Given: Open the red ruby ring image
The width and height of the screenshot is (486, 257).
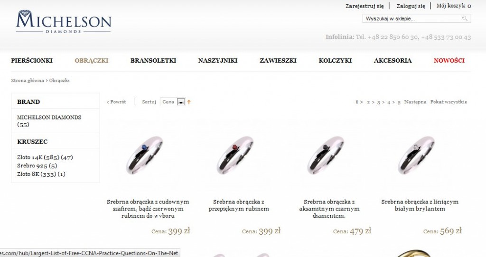Looking at the screenshot, I should tap(235, 156).
